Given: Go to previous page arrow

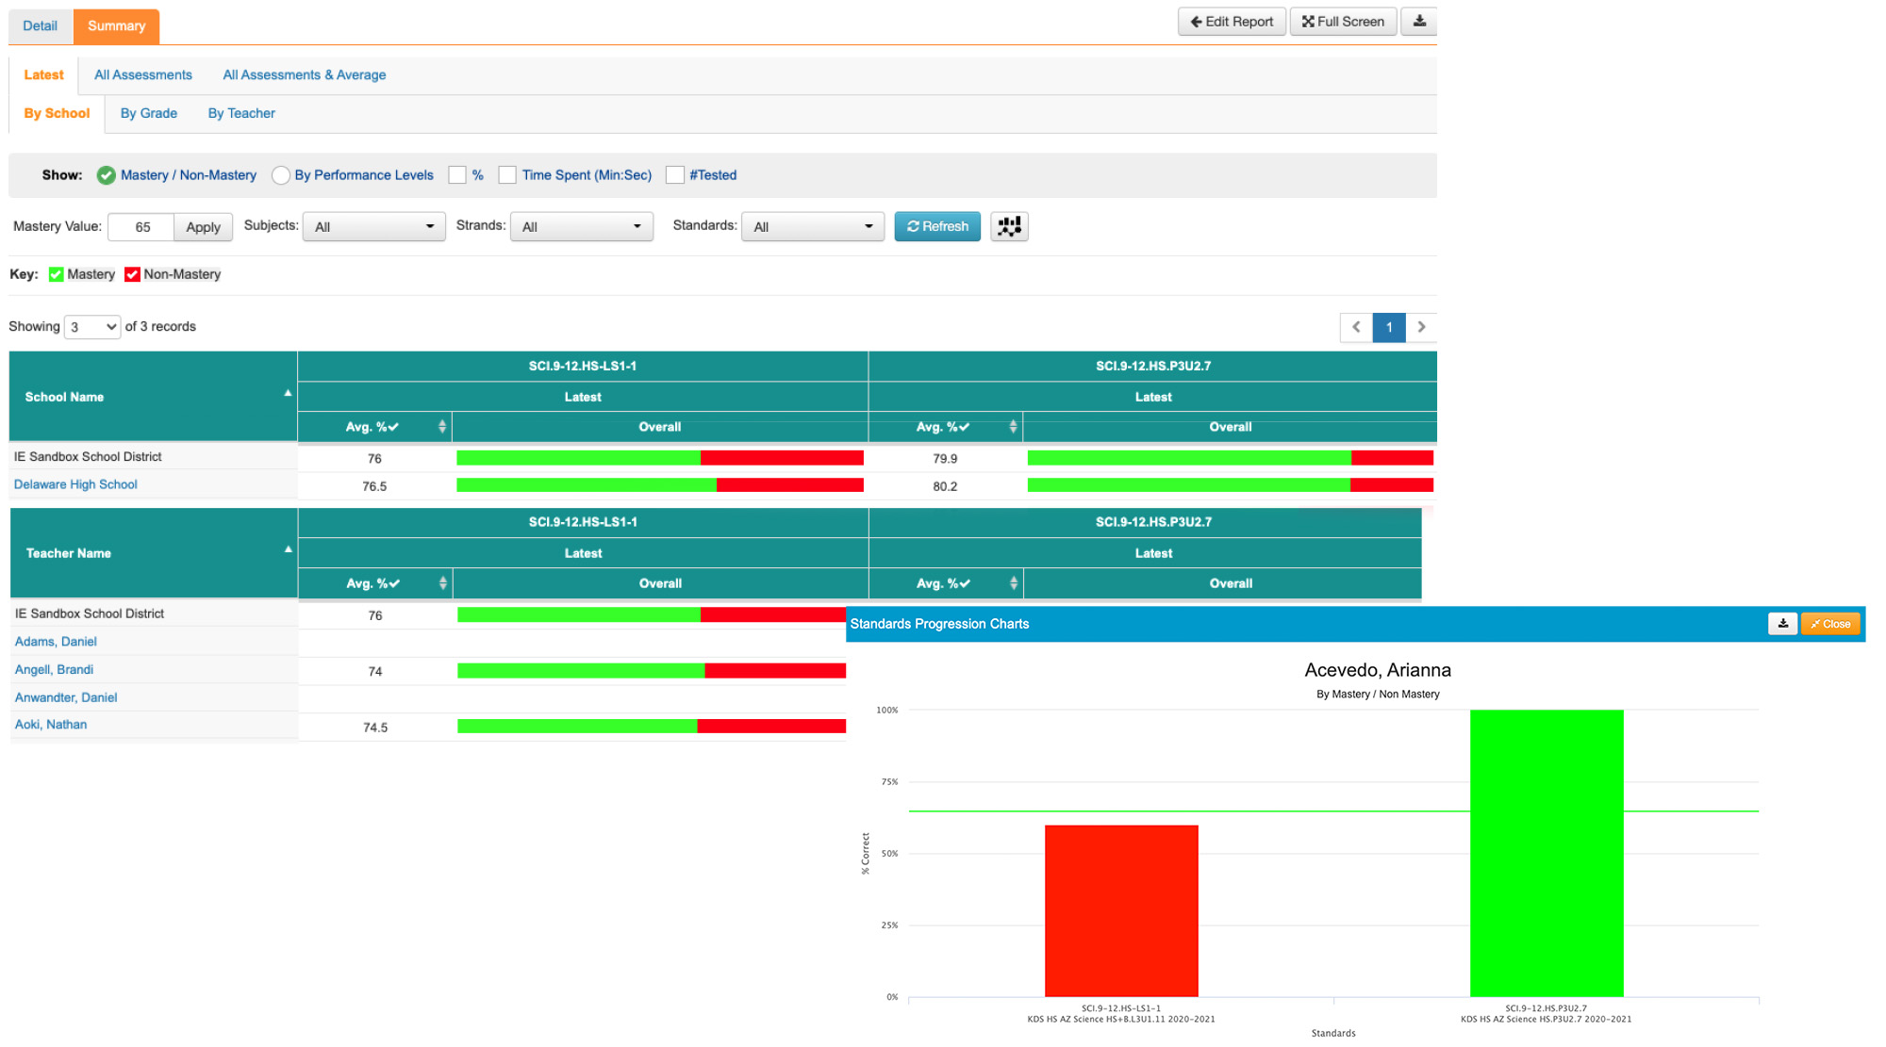Looking at the screenshot, I should click(x=1356, y=327).
